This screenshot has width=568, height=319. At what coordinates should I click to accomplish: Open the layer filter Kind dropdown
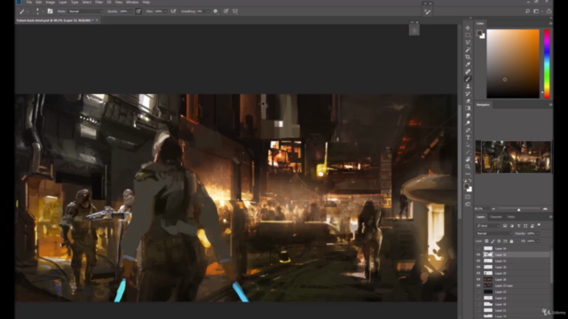point(488,226)
